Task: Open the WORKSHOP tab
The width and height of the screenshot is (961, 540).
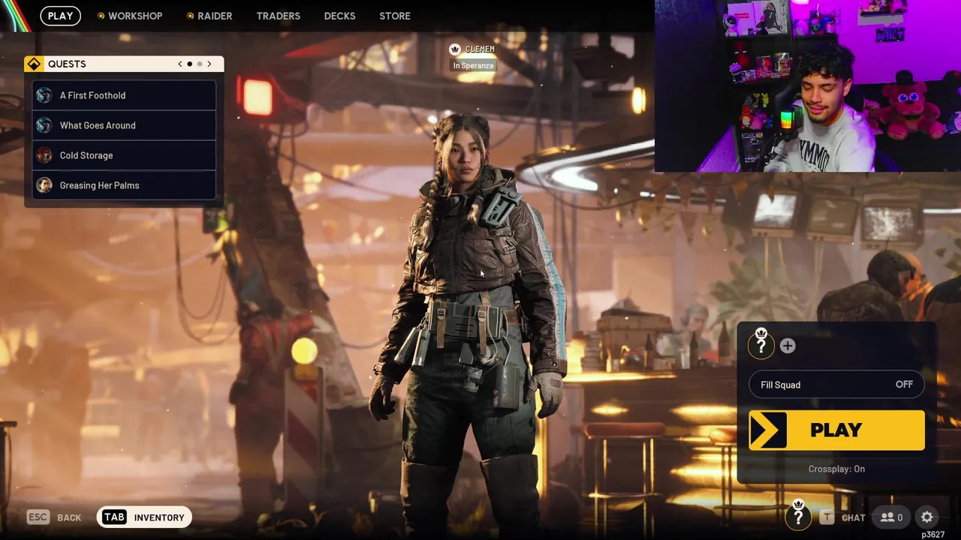Action: pyautogui.click(x=135, y=16)
